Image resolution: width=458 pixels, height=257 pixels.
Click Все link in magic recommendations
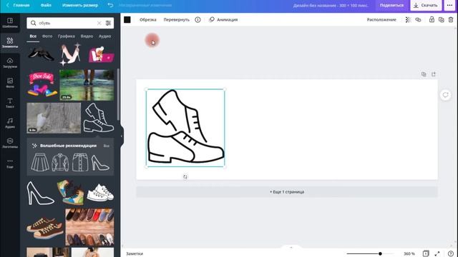(107, 146)
